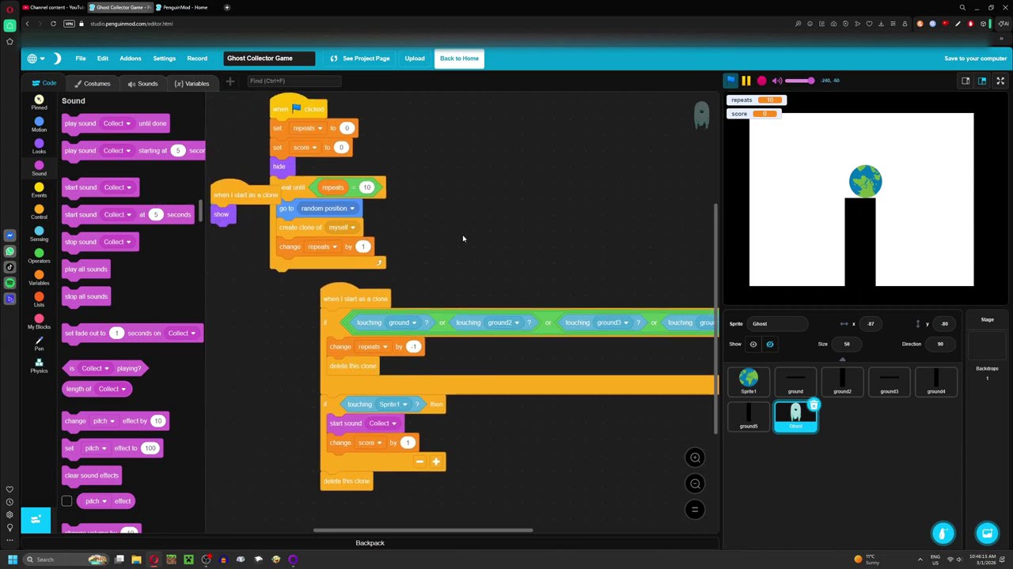
Task: Select the Pen block category
Action: point(39,344)
